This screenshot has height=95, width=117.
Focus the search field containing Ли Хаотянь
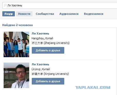(x=60, y=5)
